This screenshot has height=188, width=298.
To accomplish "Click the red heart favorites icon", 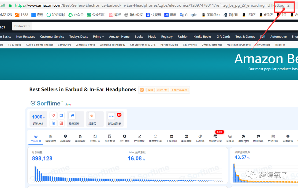I will (53, 115).
